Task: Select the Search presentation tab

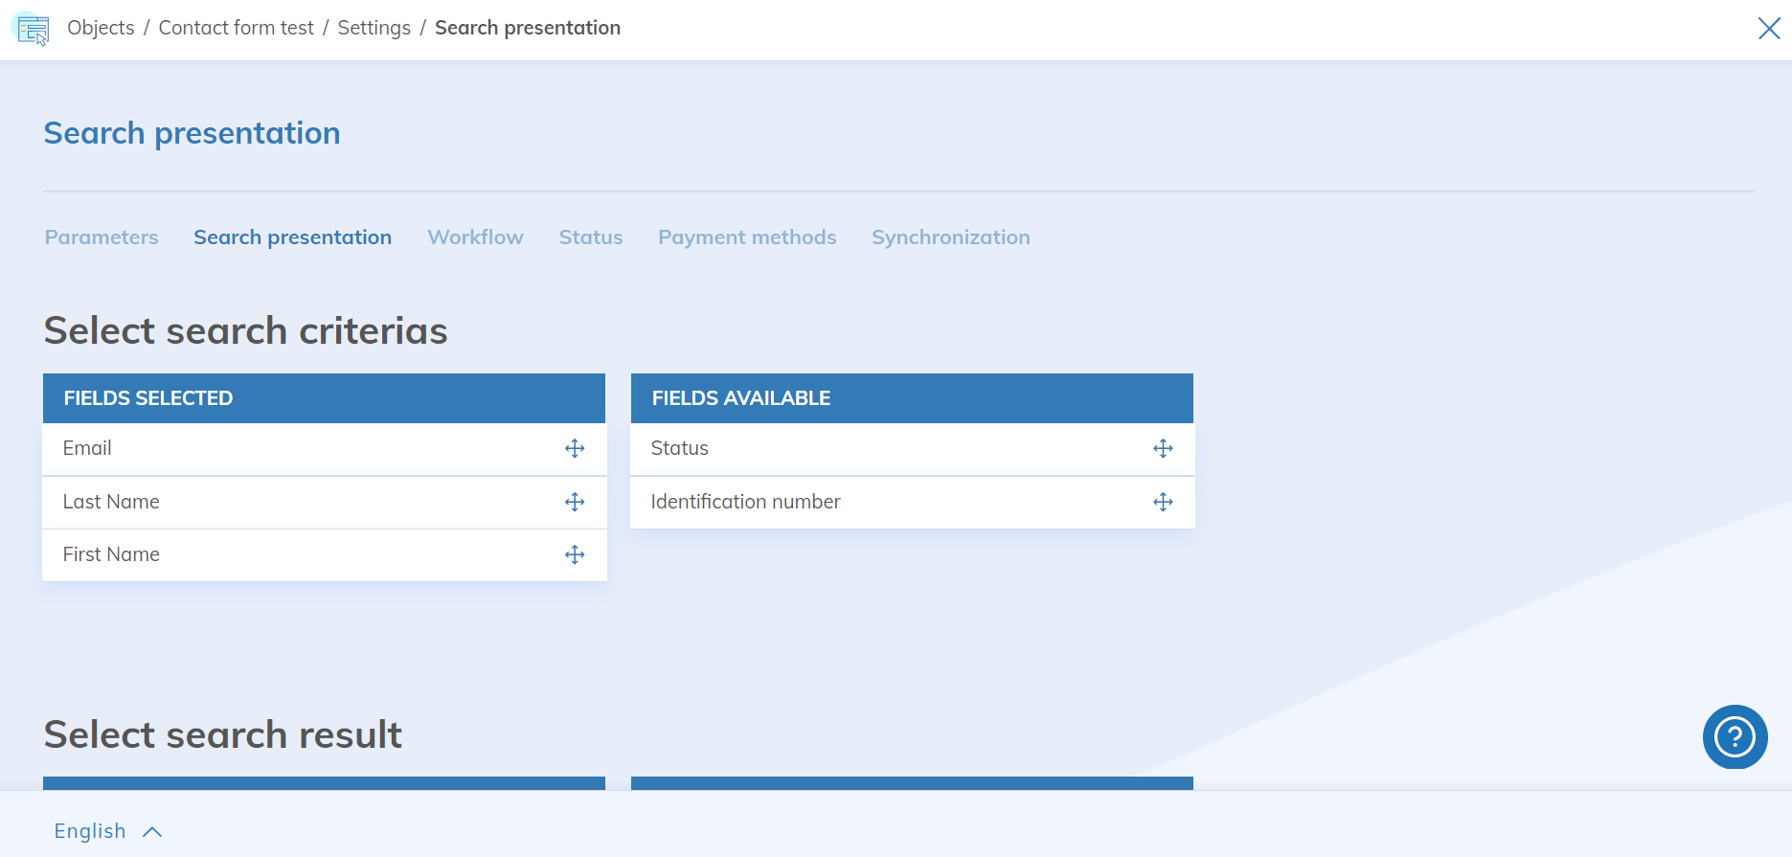Action: point(292,237)
